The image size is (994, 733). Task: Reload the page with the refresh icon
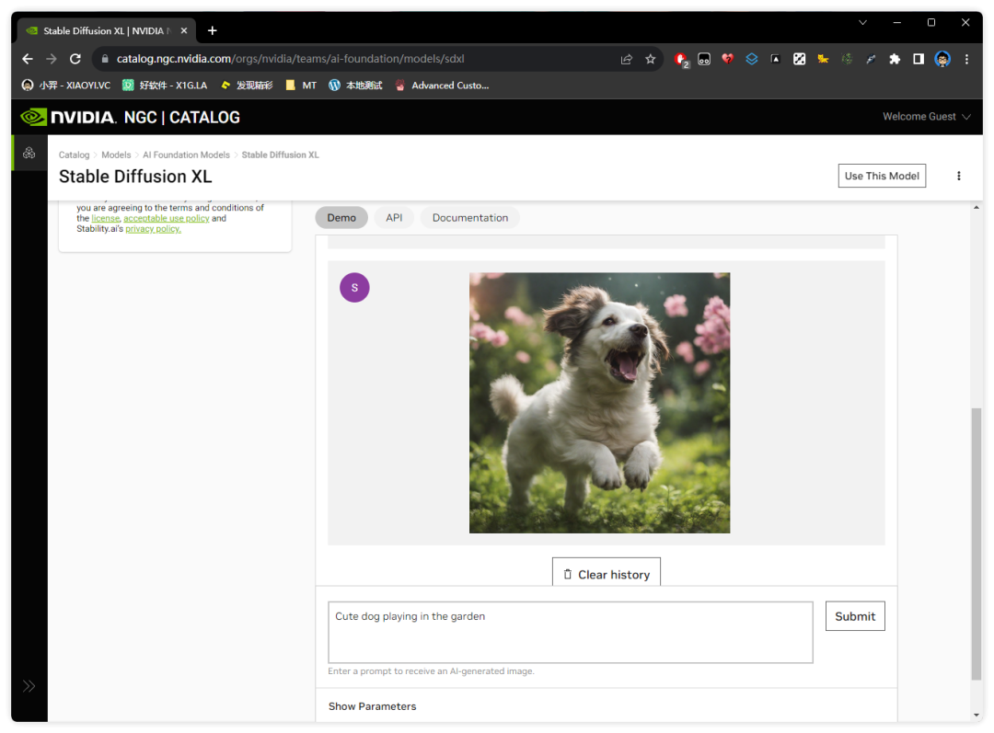(75, 59)
